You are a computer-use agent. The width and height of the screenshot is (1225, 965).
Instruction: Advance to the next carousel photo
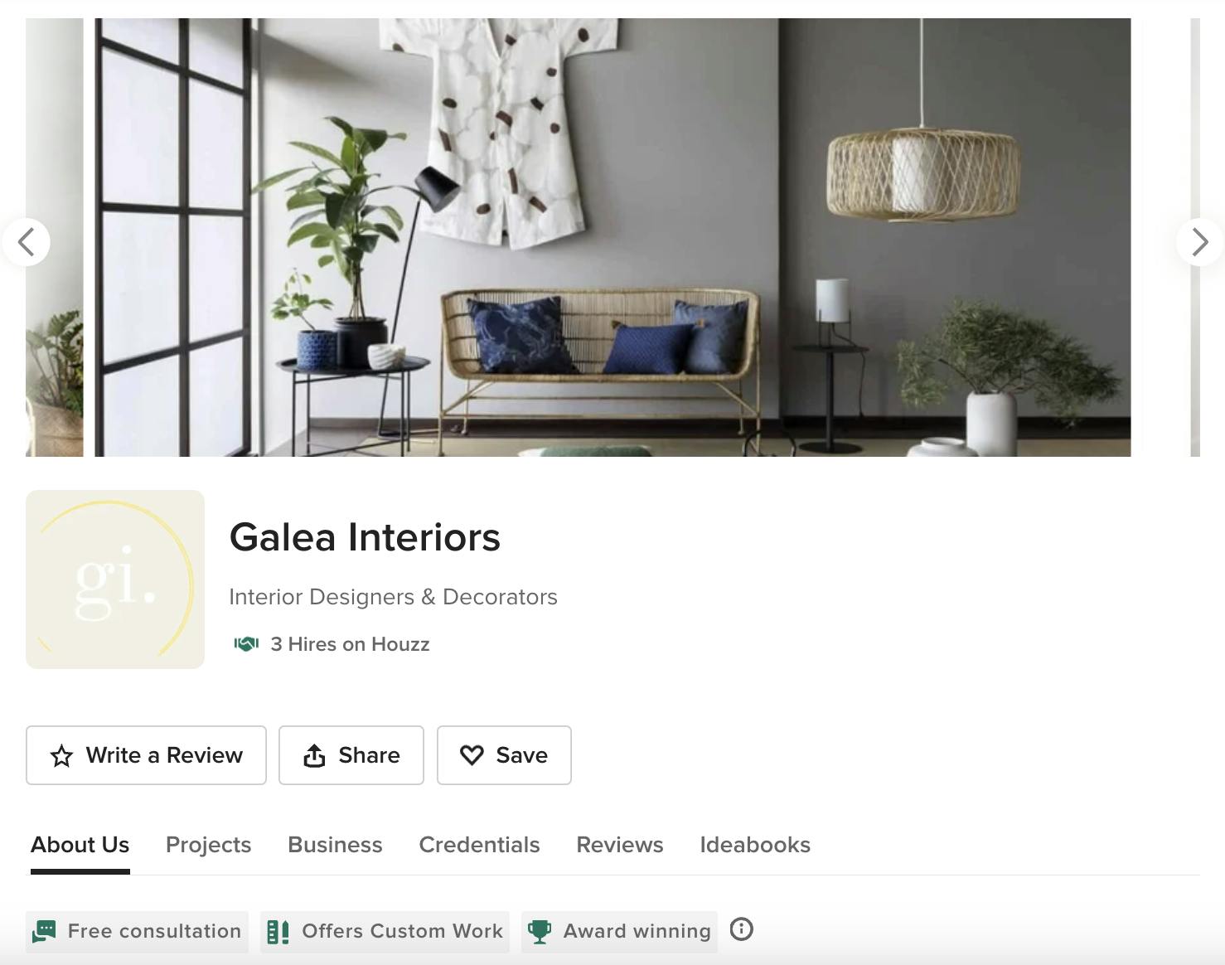1199,242
